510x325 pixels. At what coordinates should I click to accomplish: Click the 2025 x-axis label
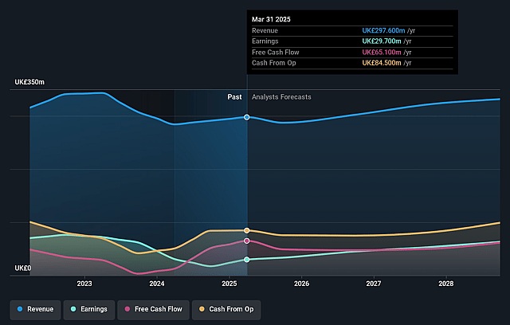click(x=229, y=284)
